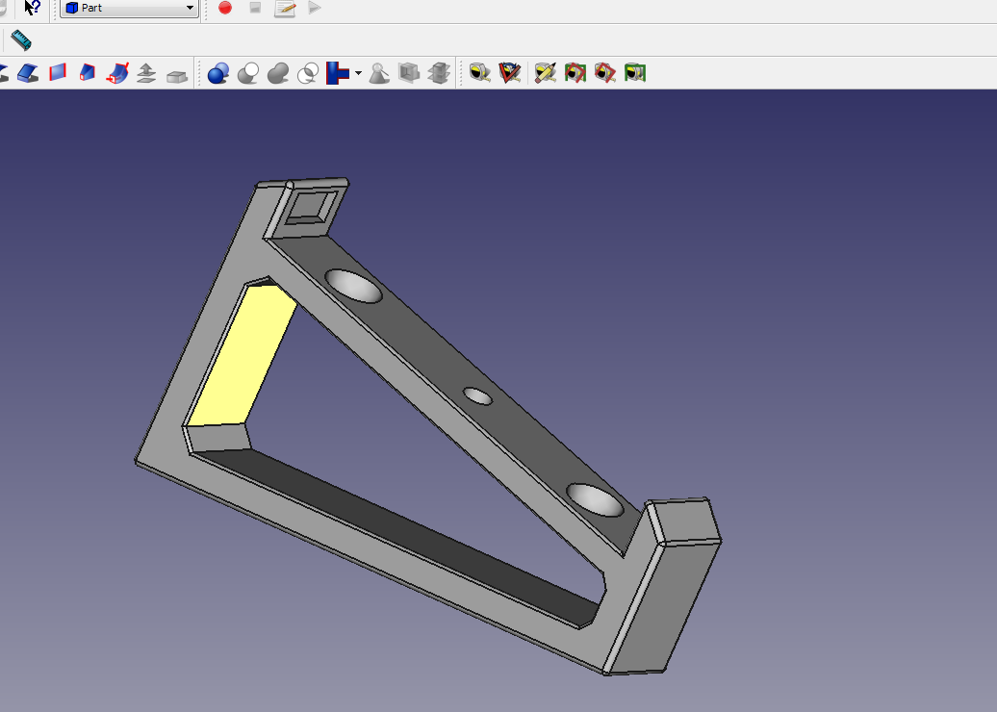997x712 pixels.
Task: Click the execute macro play arrow
Action: click(x=314, y=8)
